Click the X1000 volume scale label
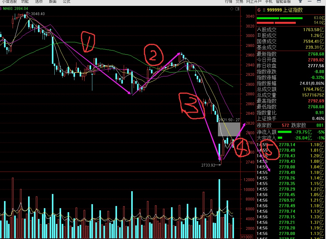The image size is (326, 239). click(x=246, y=237)
